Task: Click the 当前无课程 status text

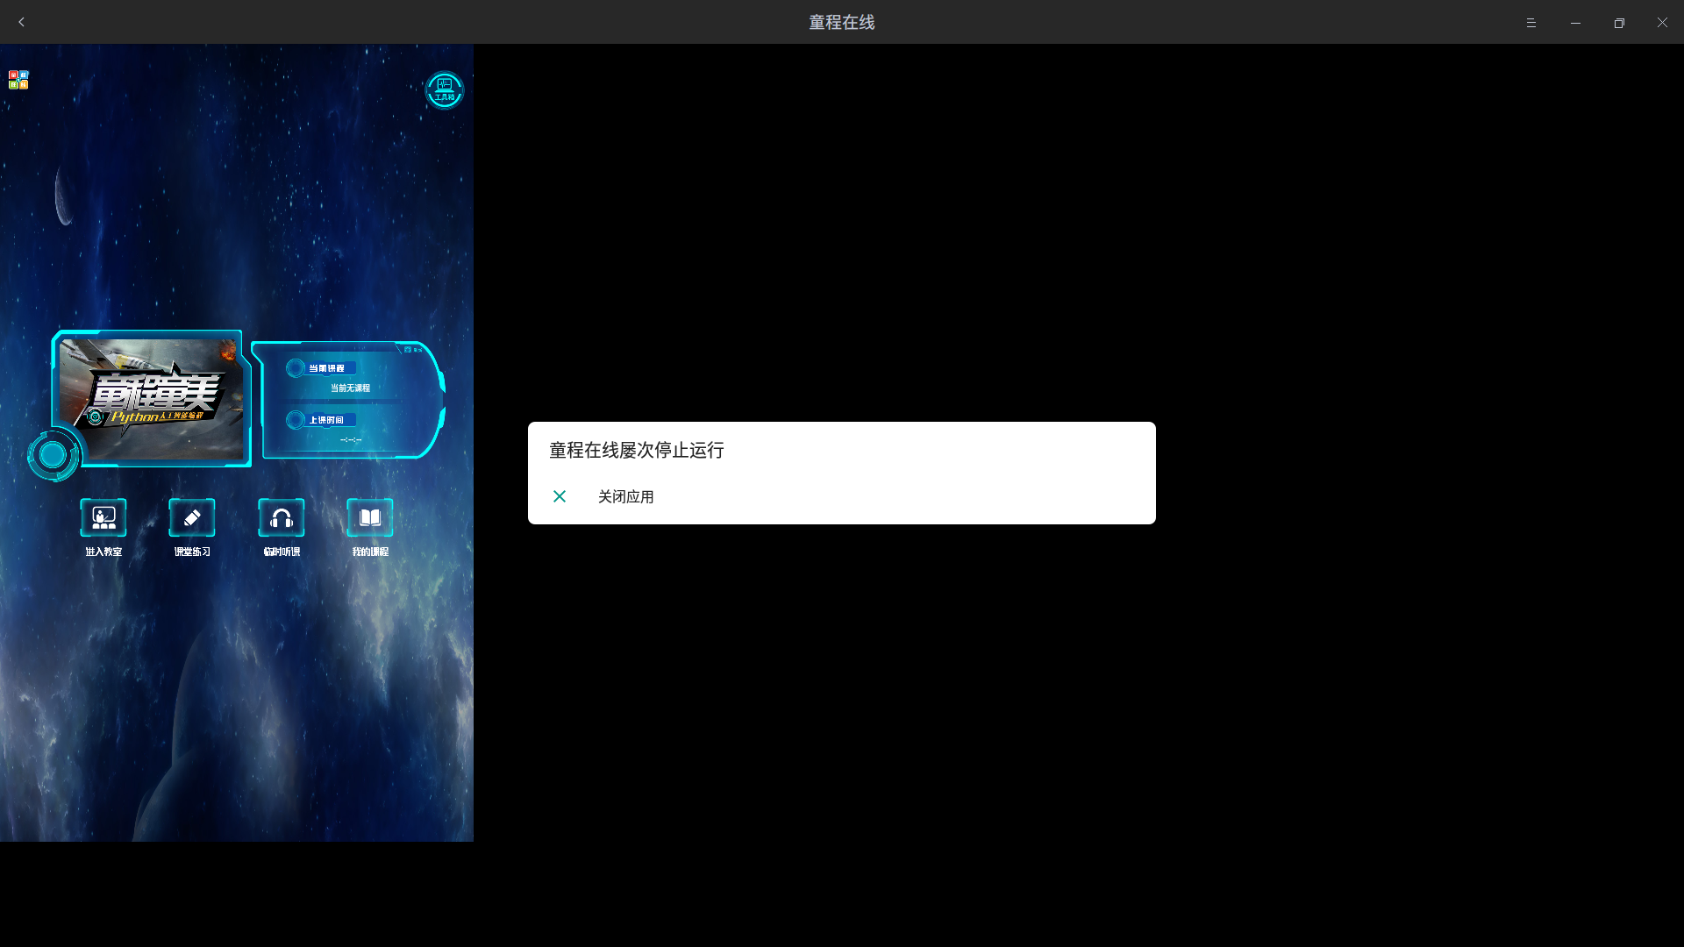Action: (x=350, y=388)
